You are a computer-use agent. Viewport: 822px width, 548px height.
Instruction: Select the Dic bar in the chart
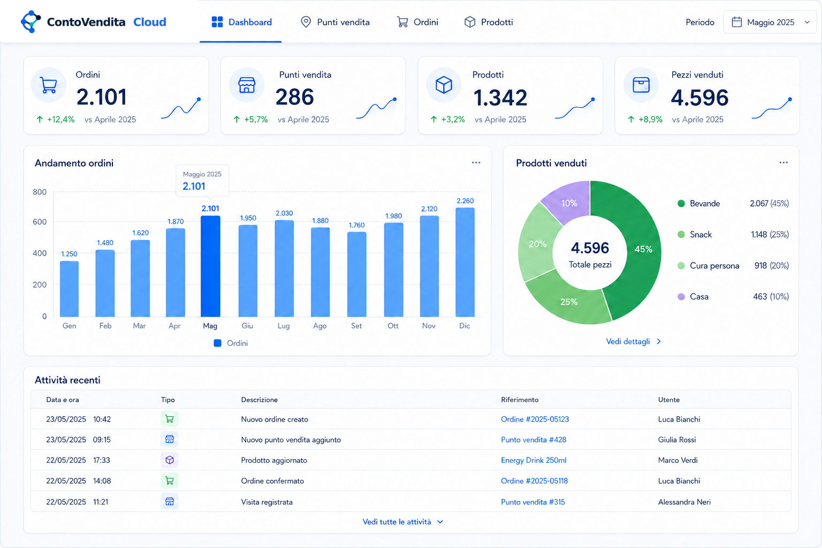click(465, 262)
